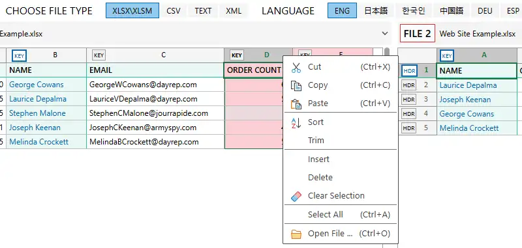Choose Select All from the menu
This screenshot has height=248, width=522.
[340, 215]
